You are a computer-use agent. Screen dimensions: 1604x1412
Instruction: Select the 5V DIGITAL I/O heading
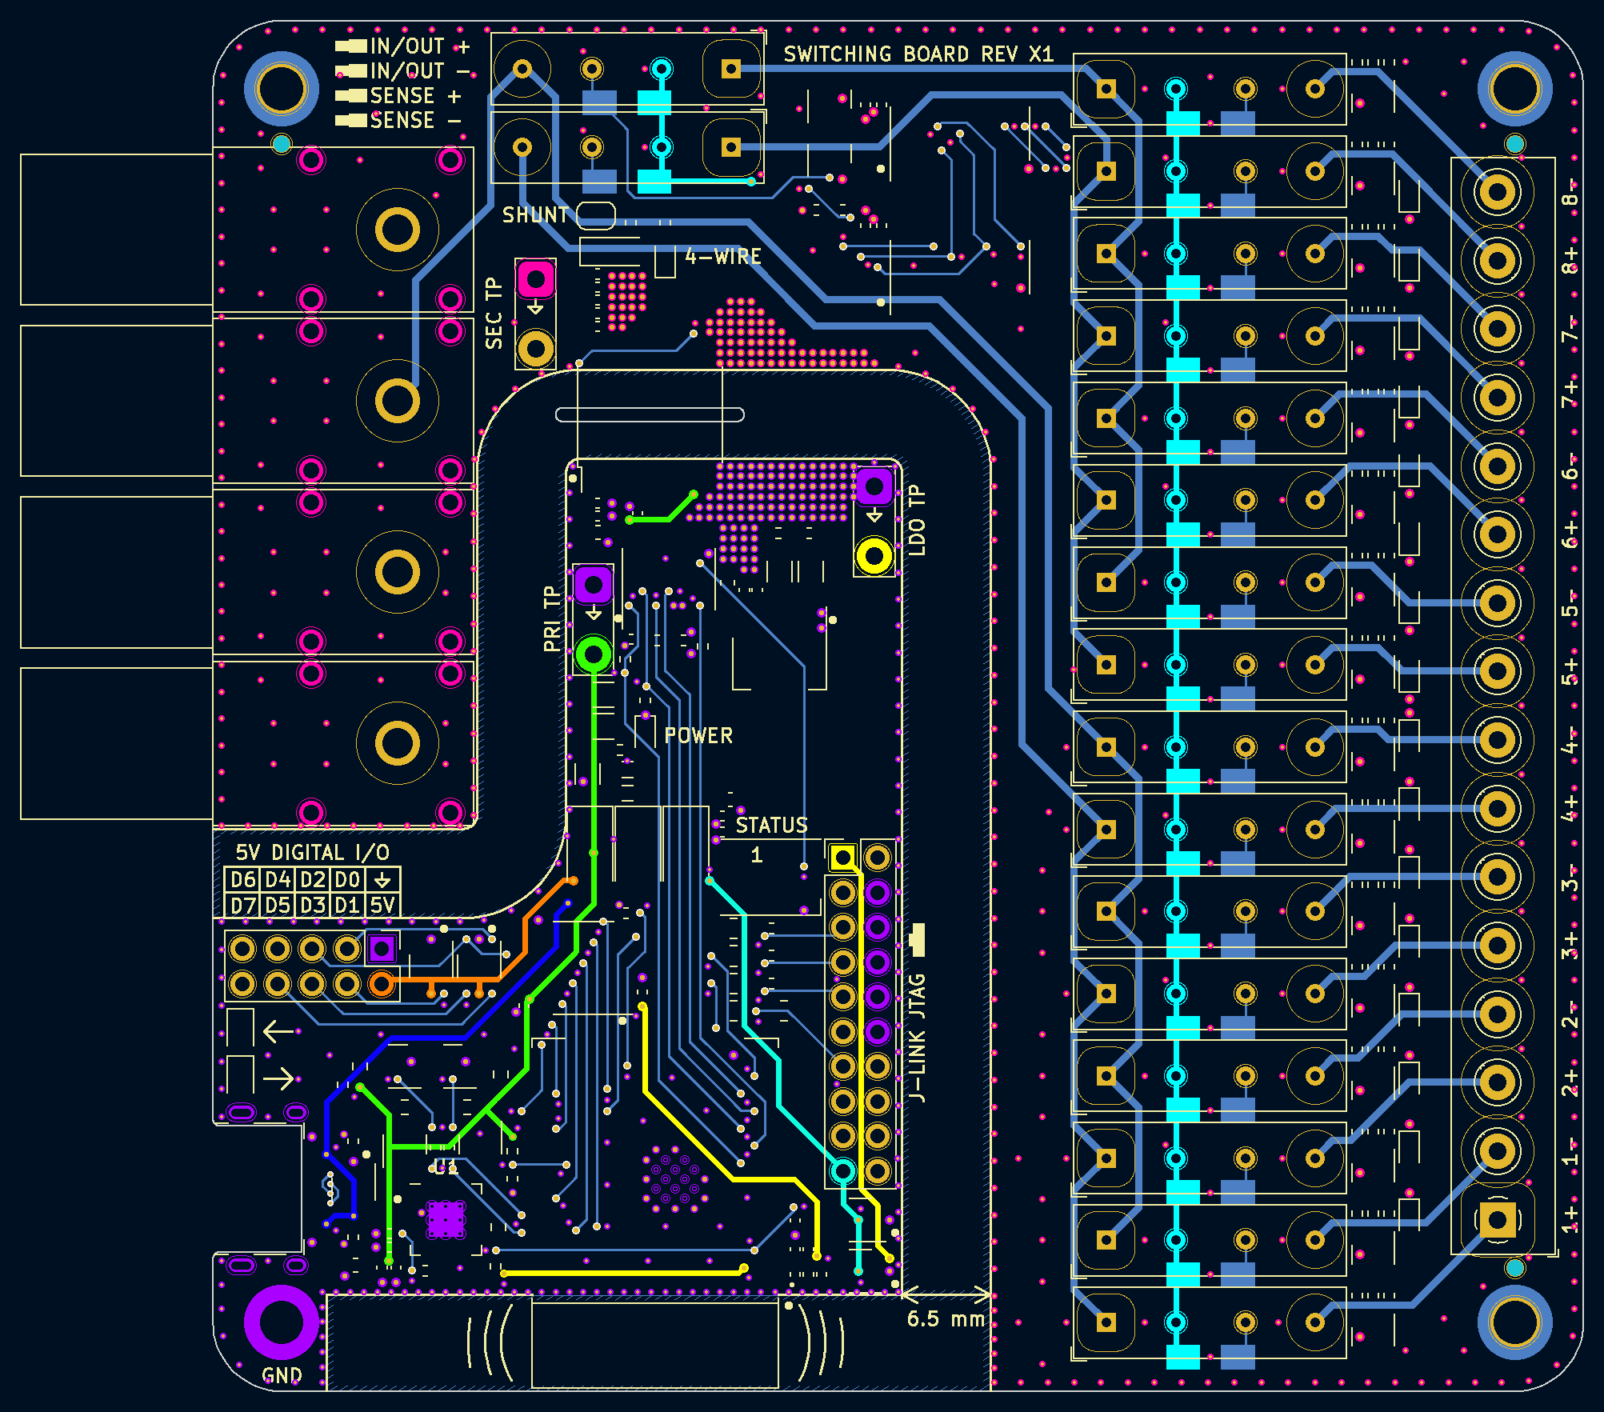pyautogui.click(x=313, y=853)
